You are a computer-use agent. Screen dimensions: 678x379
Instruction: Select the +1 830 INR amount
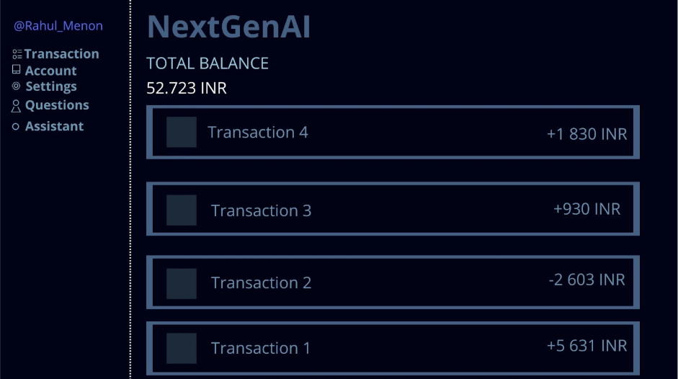tap(586, 134)
